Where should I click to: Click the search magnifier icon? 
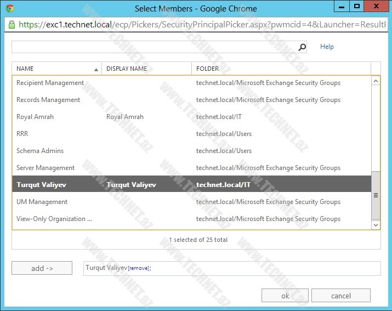302,47
